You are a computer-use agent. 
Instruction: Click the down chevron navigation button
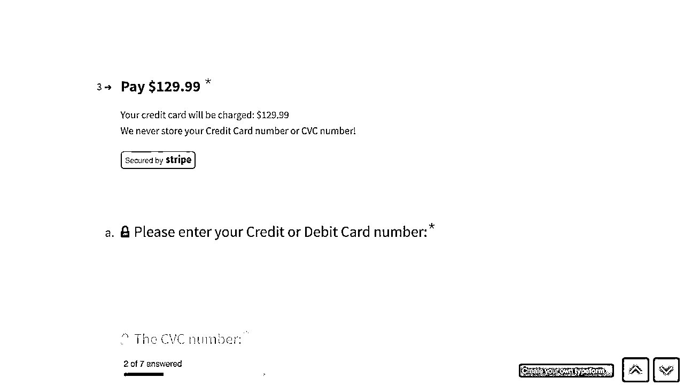click(x=666, y=370)
